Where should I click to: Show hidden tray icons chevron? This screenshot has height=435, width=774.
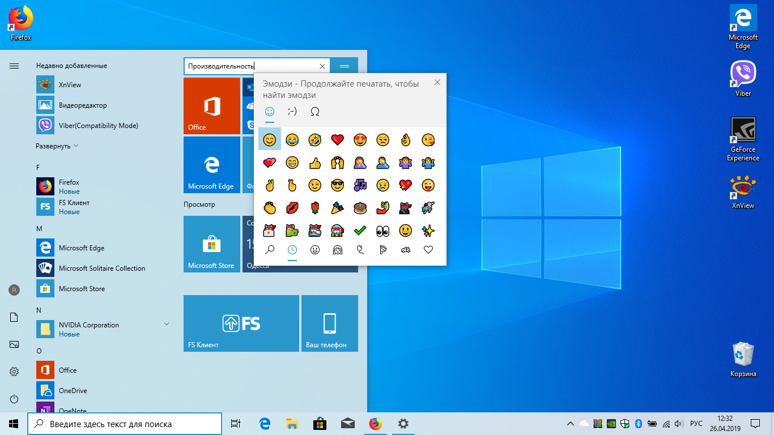pyautogui.click(x=571, y=424)
